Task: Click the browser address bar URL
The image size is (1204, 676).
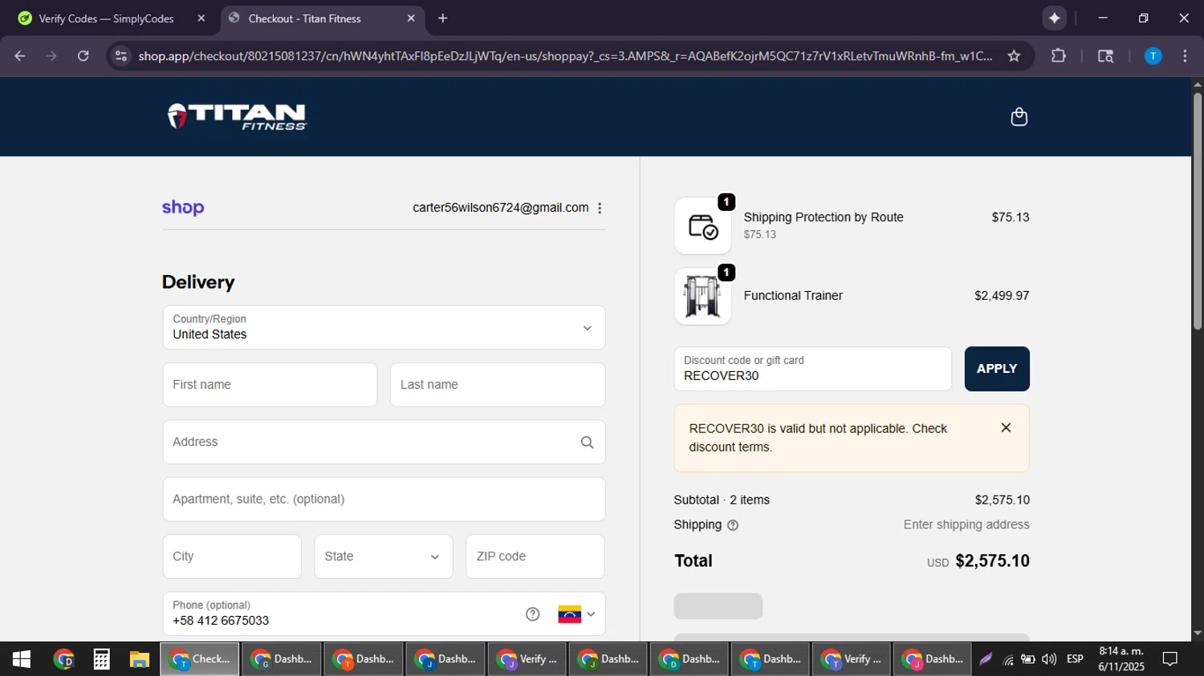Action: pos(565,56)
